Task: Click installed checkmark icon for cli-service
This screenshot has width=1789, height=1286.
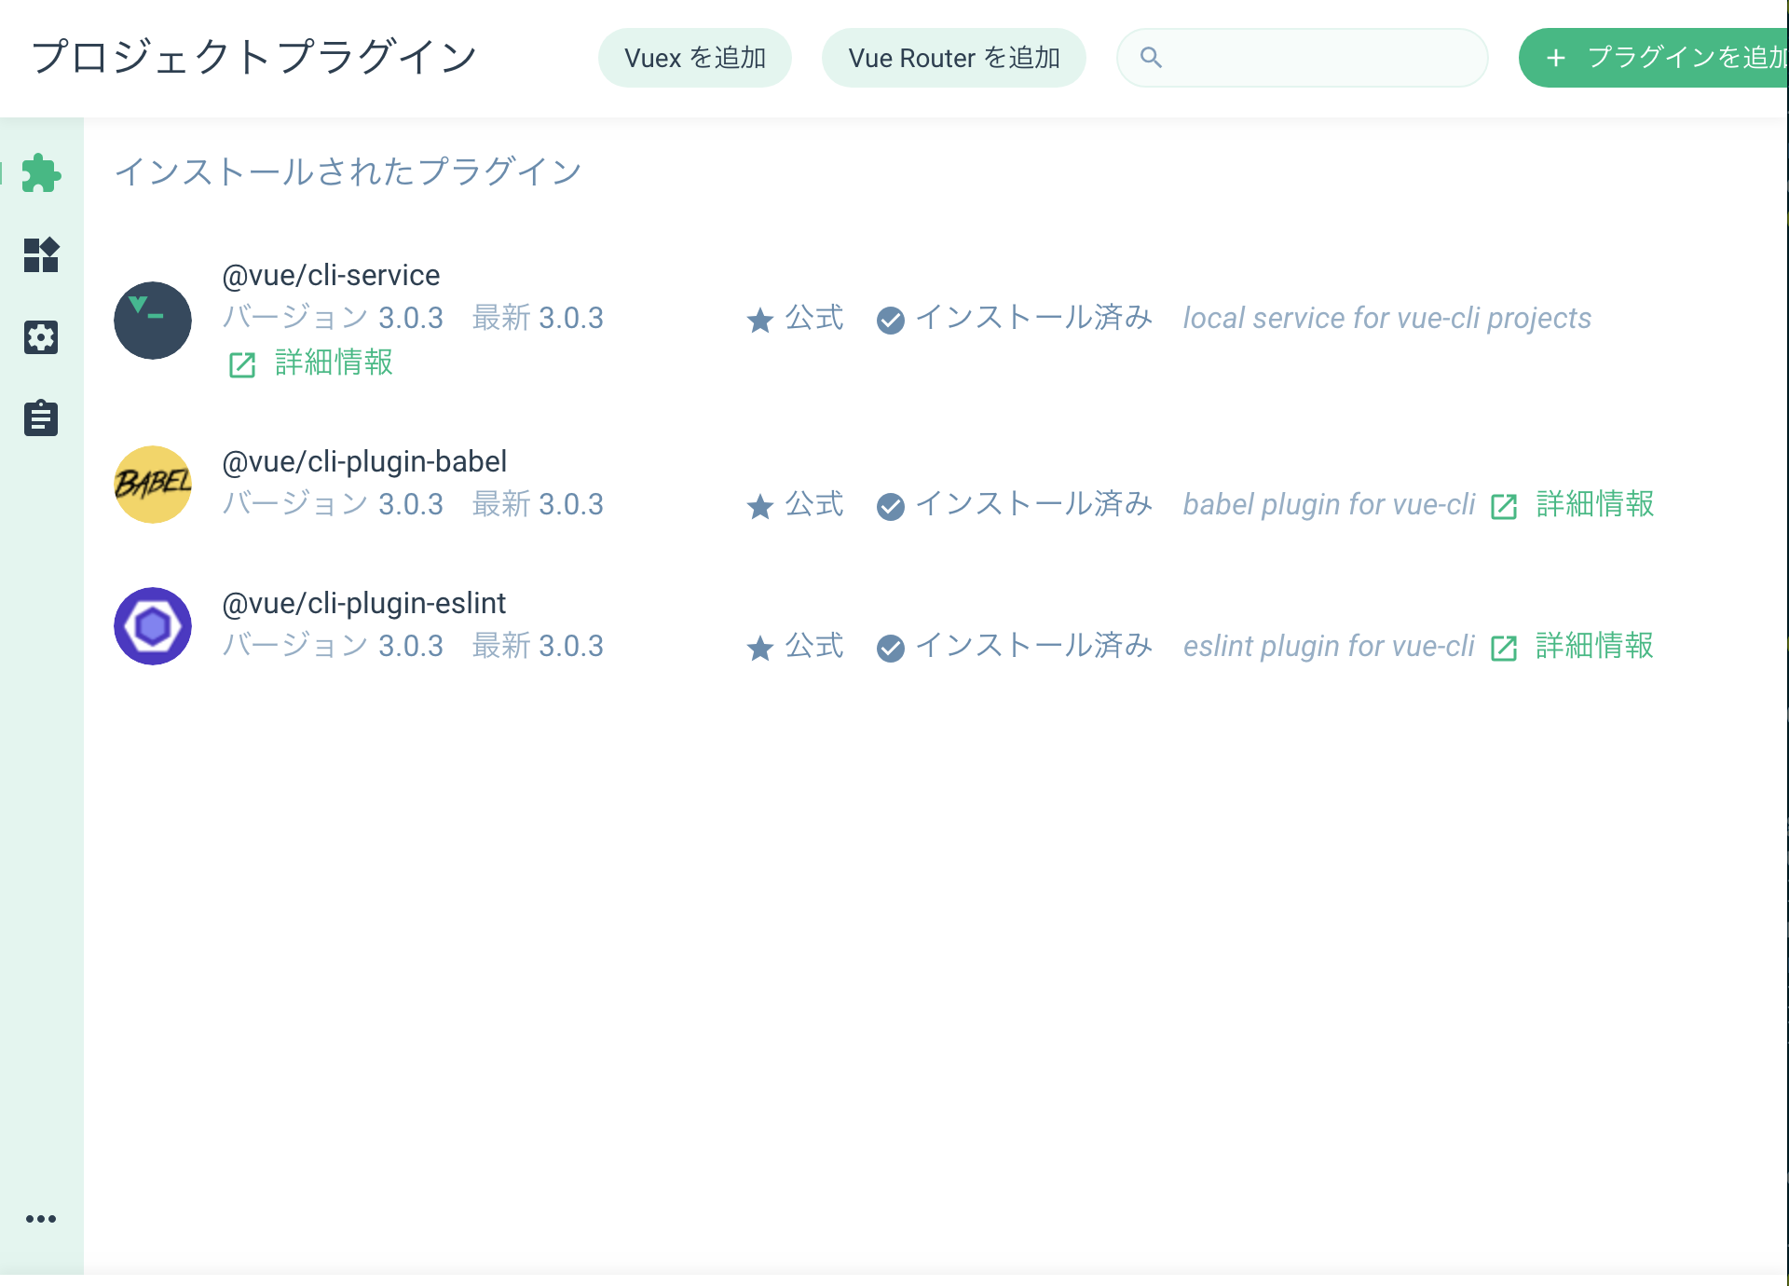Action: (891, 321)
